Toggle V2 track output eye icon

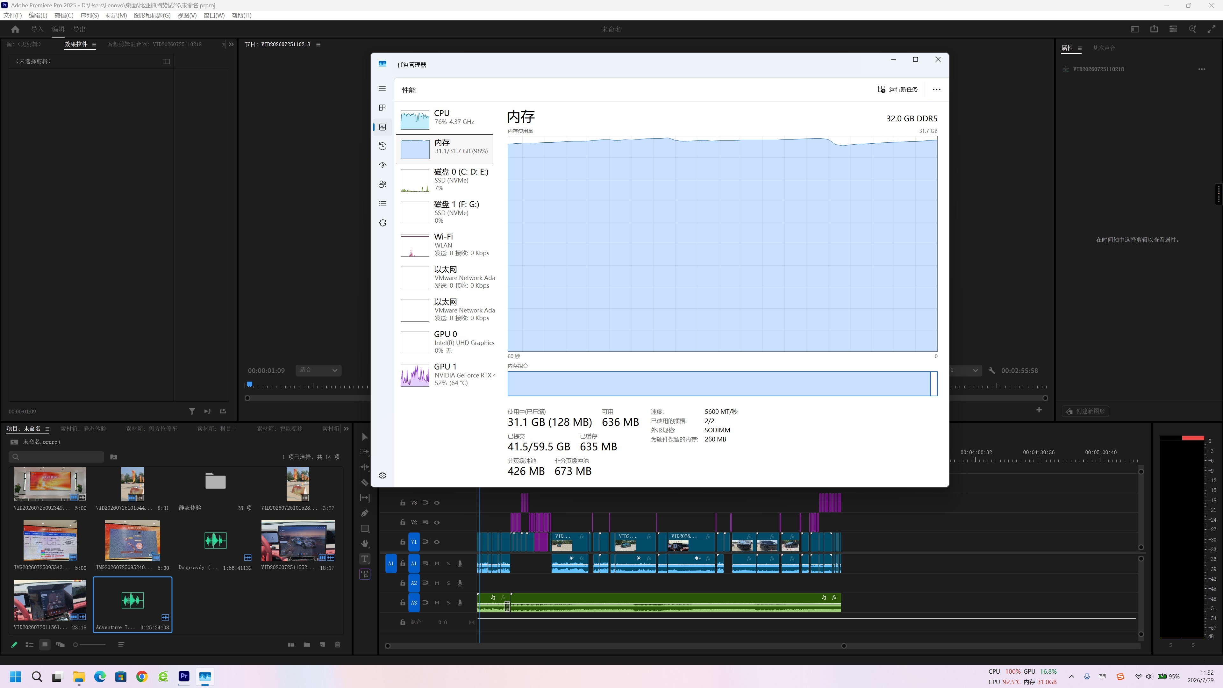click(x=437, y=522)
